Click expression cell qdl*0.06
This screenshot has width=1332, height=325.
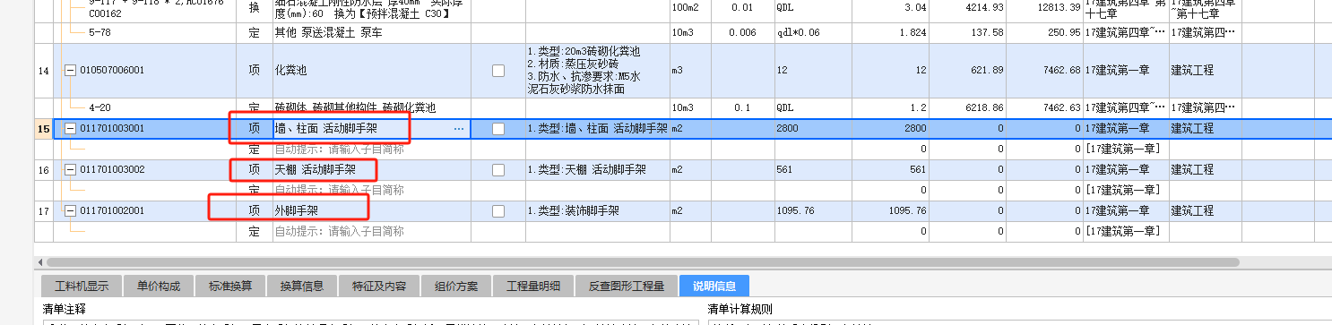point(812,32)
